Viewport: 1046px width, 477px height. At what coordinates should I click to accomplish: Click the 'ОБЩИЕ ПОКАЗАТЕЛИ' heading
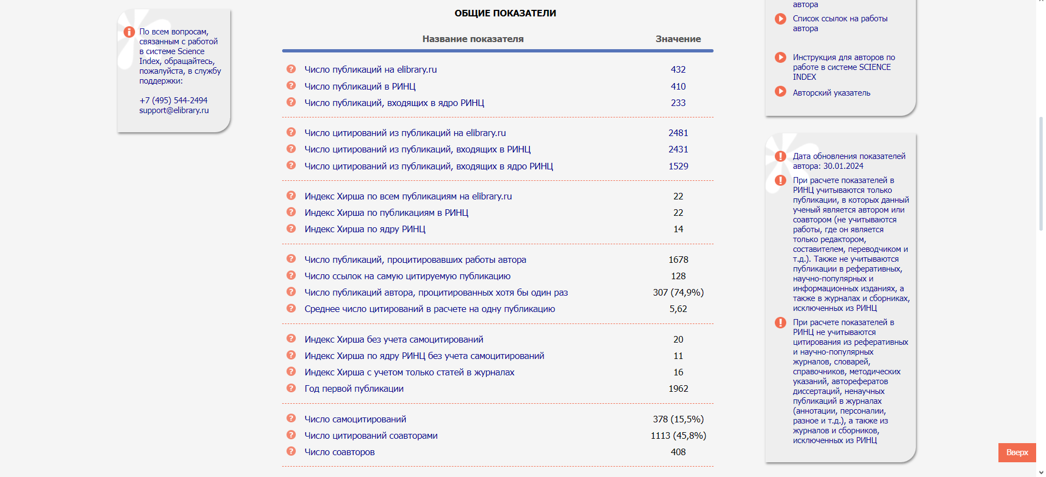[505, 13]
